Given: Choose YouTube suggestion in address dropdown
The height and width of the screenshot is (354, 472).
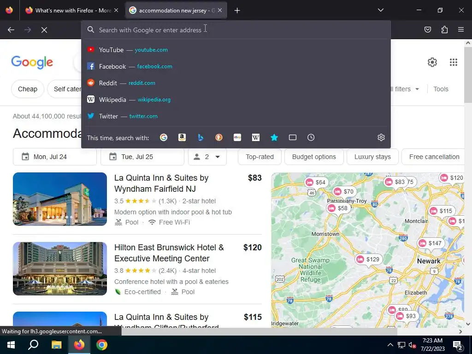Looking at the screenshot, I should click(236, 50).
